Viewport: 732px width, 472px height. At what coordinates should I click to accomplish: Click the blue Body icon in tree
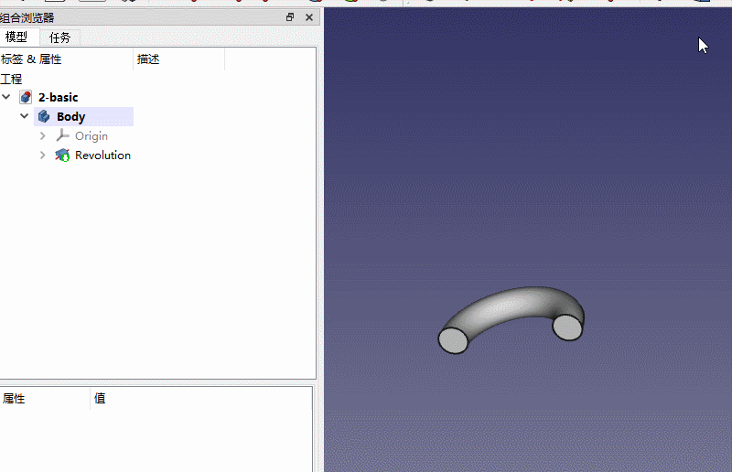pyautogui.click(x=44, y=116)
